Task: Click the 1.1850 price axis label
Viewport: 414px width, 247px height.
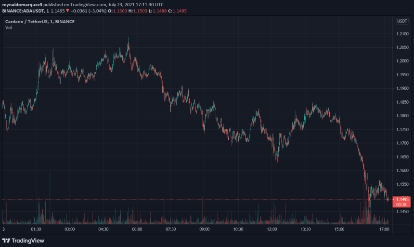Action: 402,102
